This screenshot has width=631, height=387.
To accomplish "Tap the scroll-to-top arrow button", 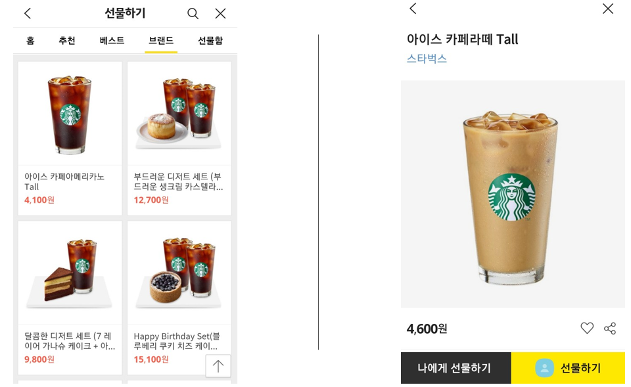I will (218, 366).
